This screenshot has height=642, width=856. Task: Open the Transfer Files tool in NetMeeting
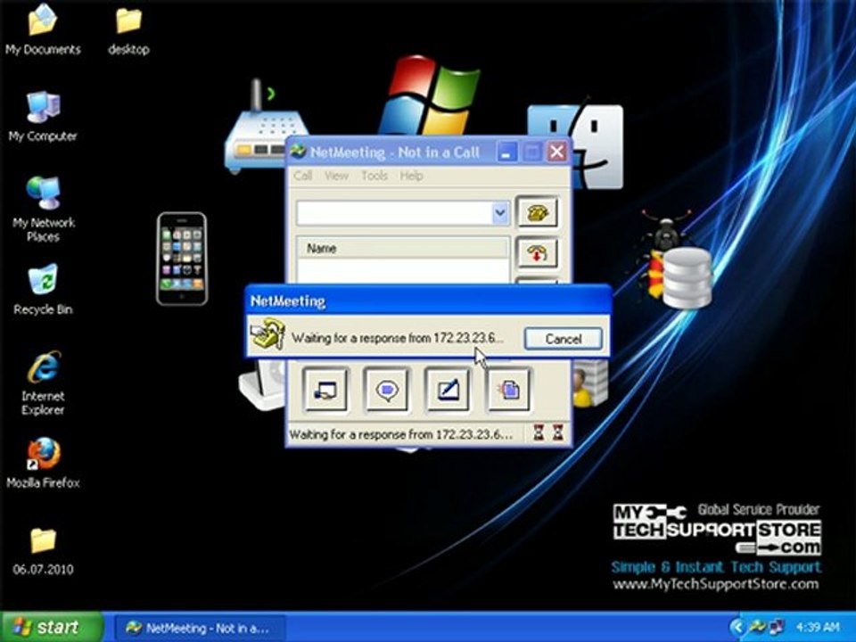click(x=507, y=390)
